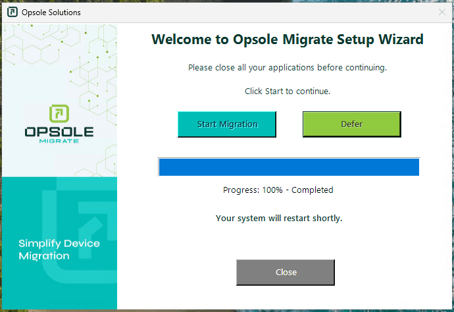Click the Start Migration button

[227, 124]
